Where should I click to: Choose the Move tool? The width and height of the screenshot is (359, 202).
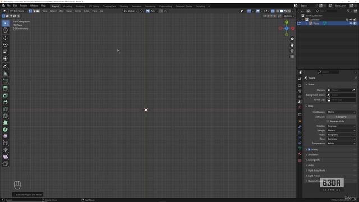pyautogui.click(x=5, y=38)
